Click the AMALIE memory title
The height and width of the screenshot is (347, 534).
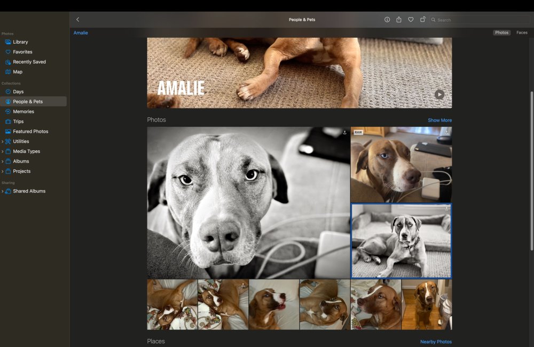181,88
